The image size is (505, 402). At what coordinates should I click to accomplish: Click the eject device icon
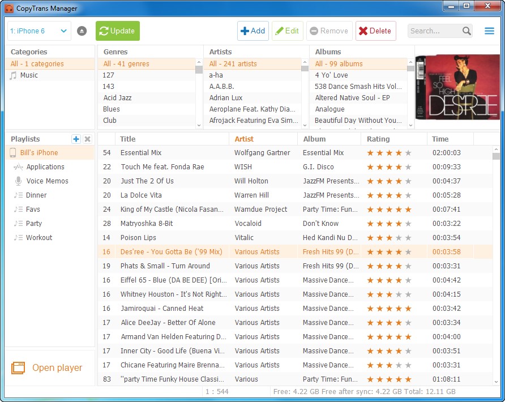click(82, 31)
